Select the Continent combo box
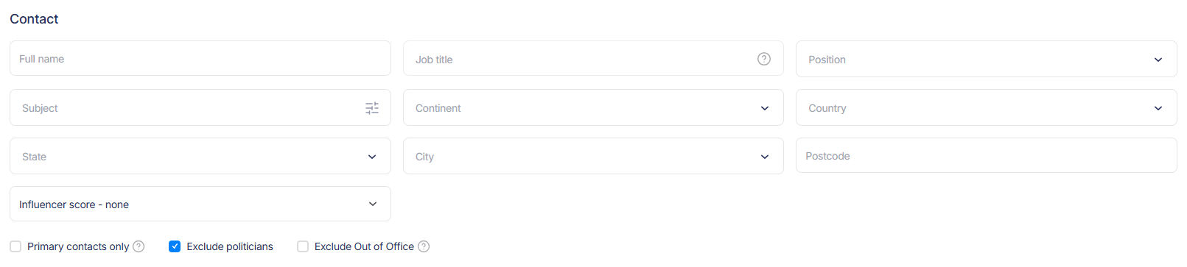The height and width of the screenshot is (267, 1187). click(593, 107)
